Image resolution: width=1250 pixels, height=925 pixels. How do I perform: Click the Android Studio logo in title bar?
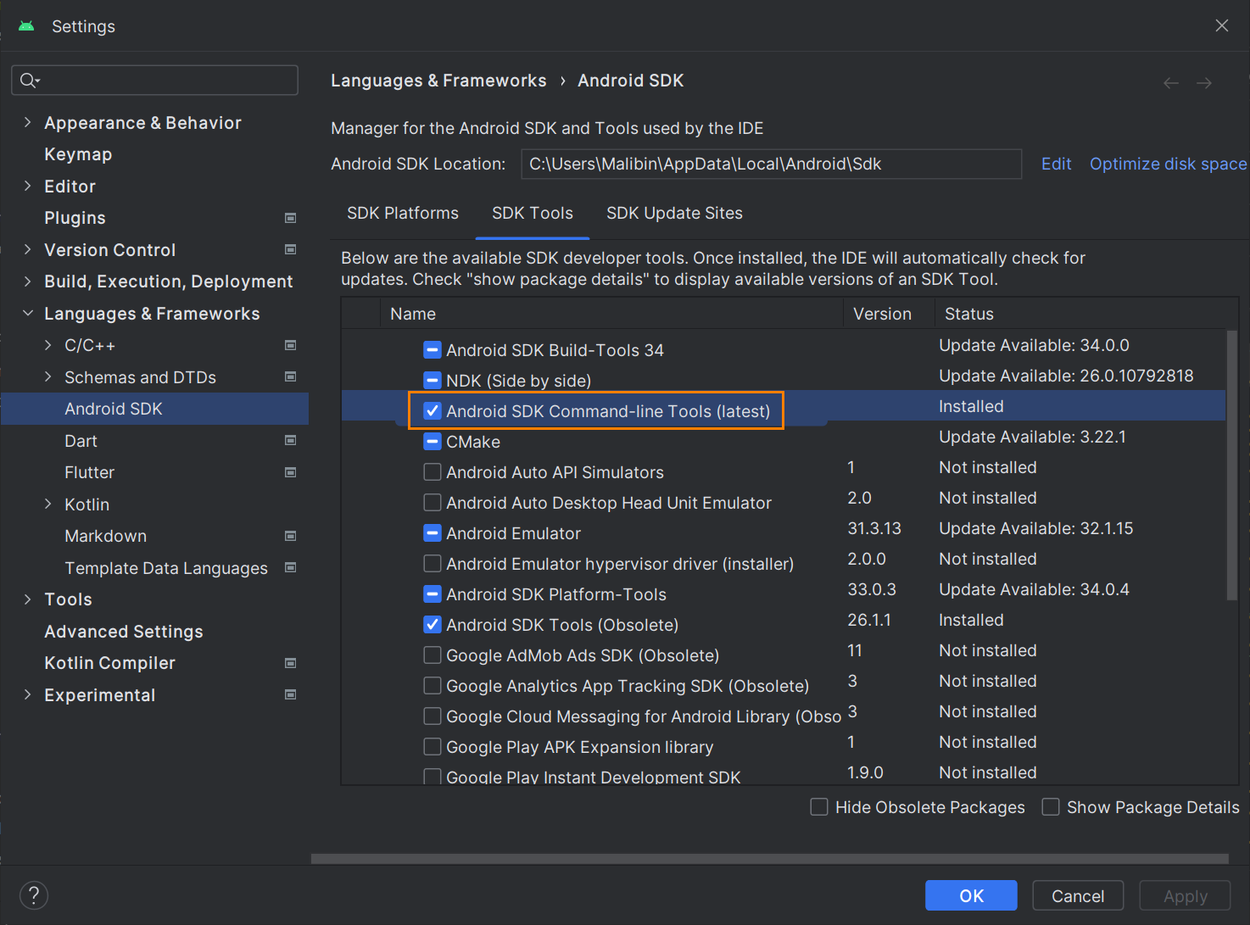click(26, 26)
